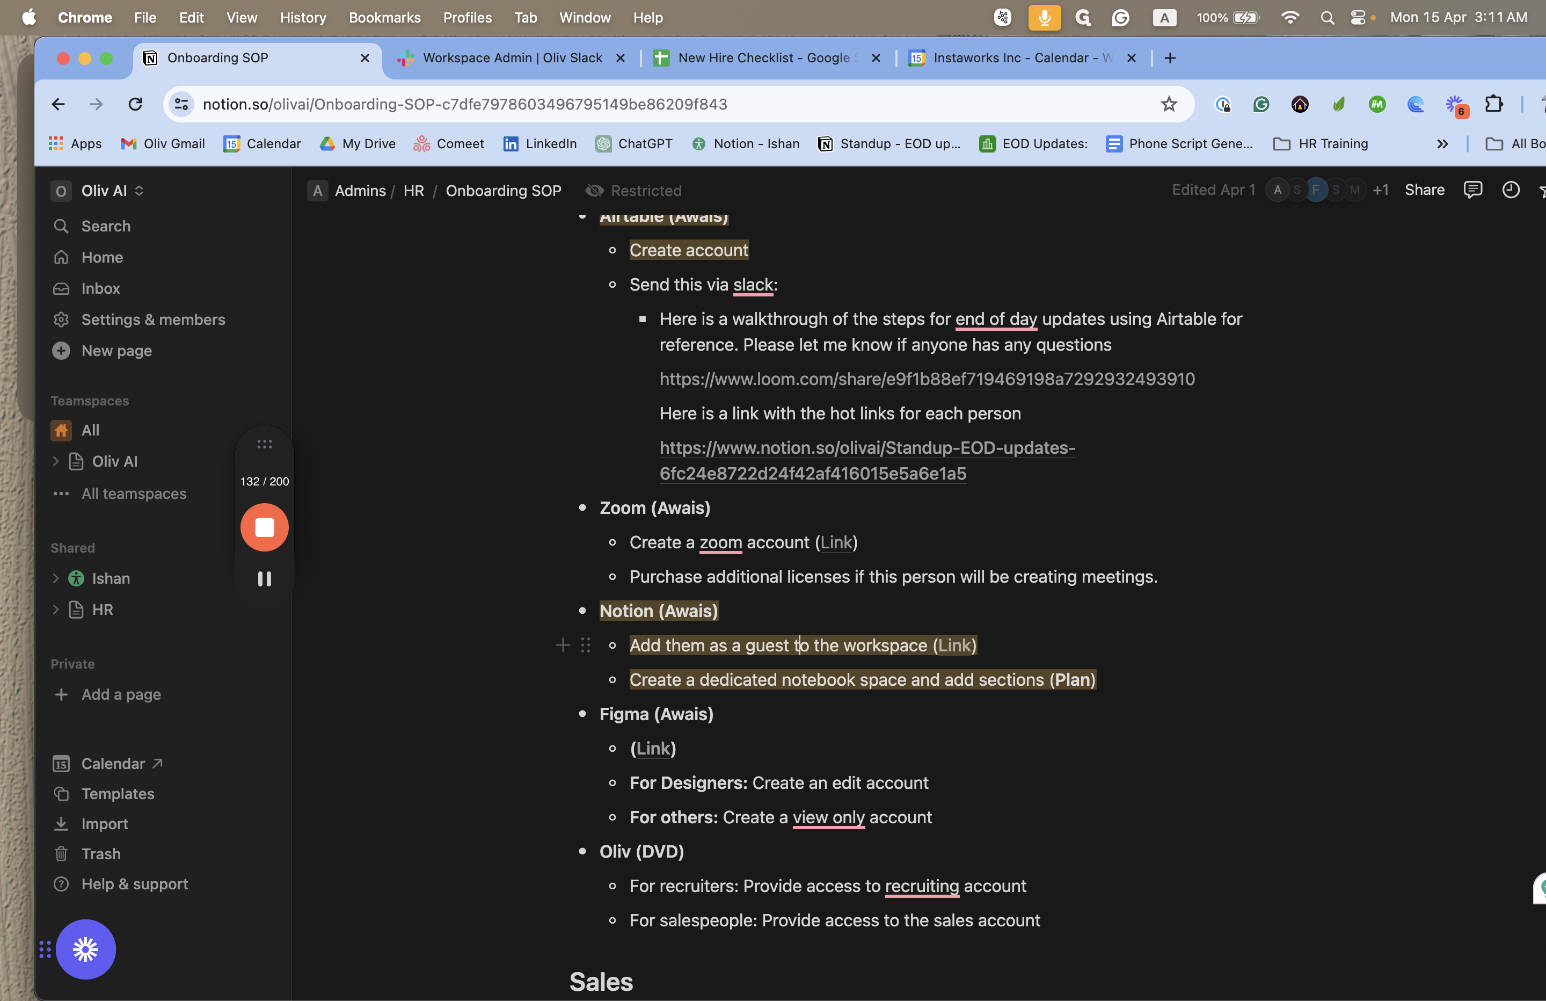Click block drag handle beside guest bullet
Screen dimensions: 1546x1001
coord(585,645)
